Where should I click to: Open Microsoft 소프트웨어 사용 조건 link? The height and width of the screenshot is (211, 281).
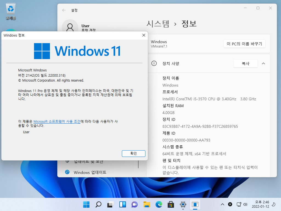coord(57,121)
